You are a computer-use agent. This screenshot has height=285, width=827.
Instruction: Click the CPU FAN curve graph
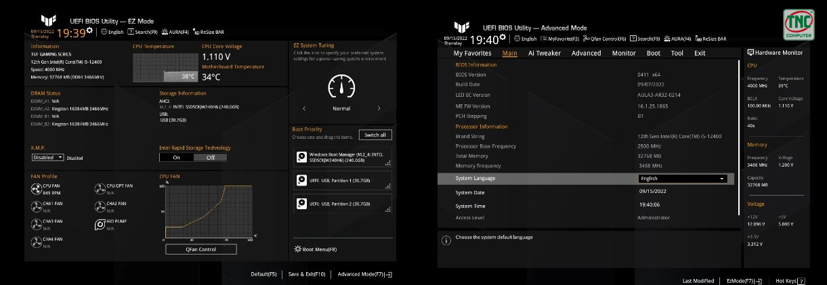point(208,212)
